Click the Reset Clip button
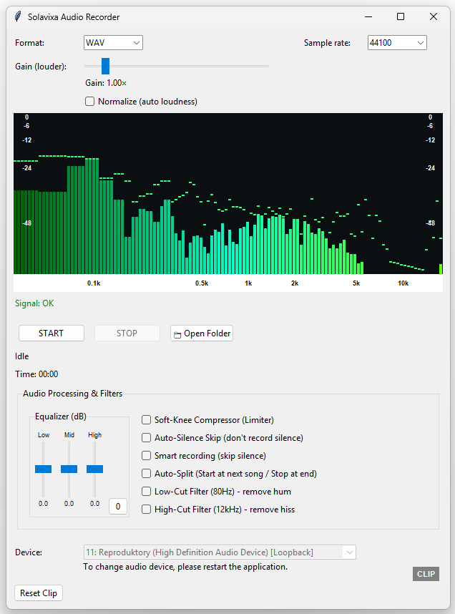This screenshot has height=614, width=455. coord(39,593)
